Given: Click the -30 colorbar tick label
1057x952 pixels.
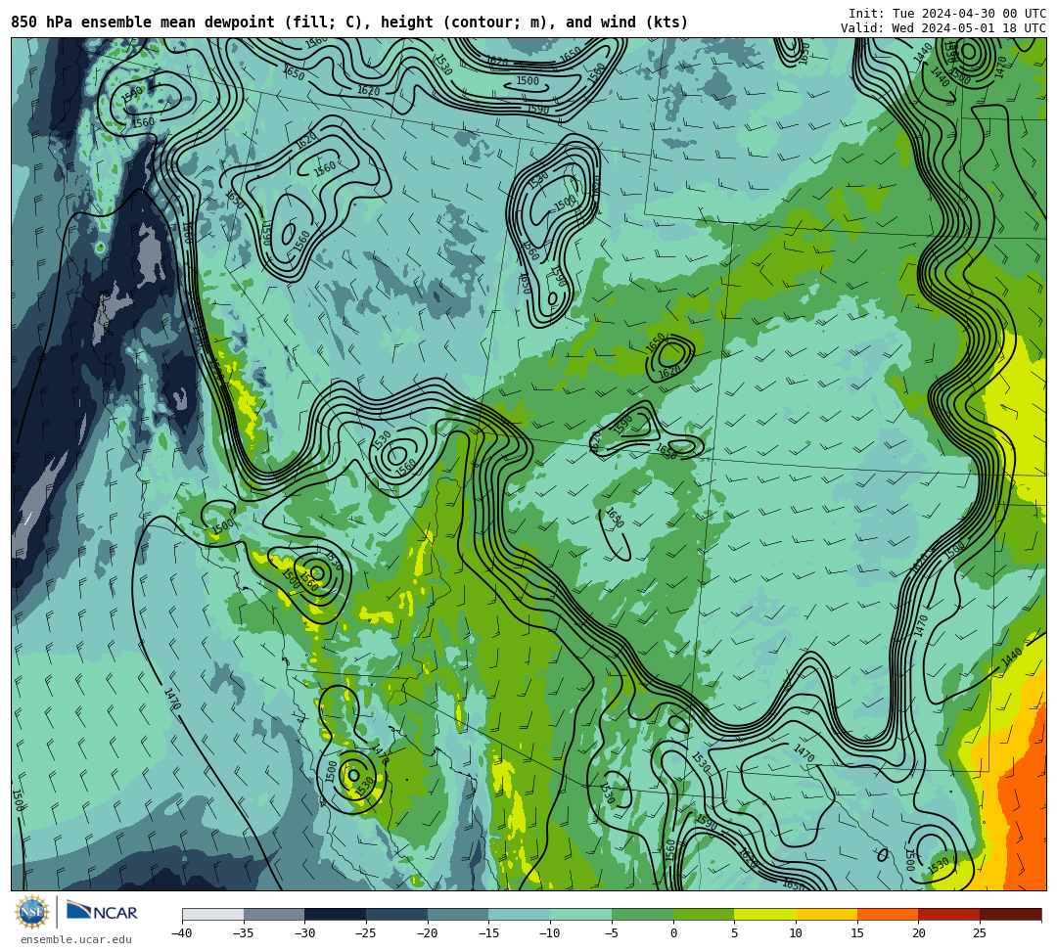Looking at the screenshot, I should click(x=304, y=933).
